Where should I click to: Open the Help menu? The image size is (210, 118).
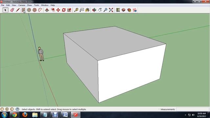(52, 5)
